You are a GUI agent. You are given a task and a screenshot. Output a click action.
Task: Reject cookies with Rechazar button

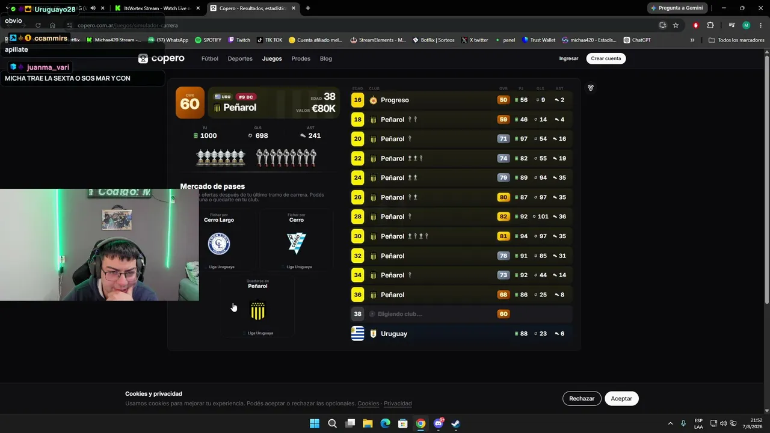582,399
